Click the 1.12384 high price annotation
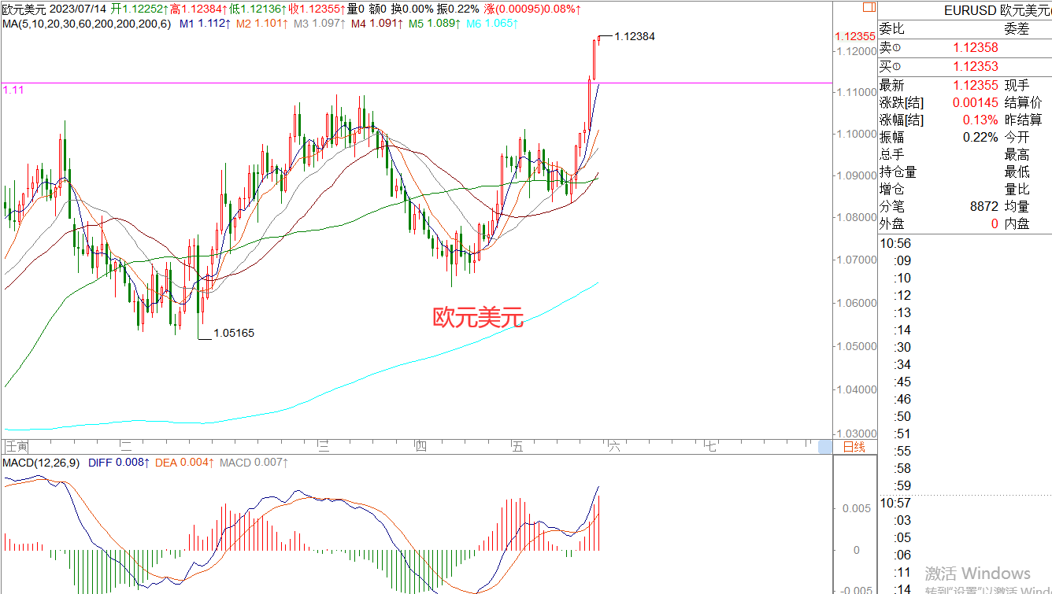1052x594 pixels. point(635,36)
